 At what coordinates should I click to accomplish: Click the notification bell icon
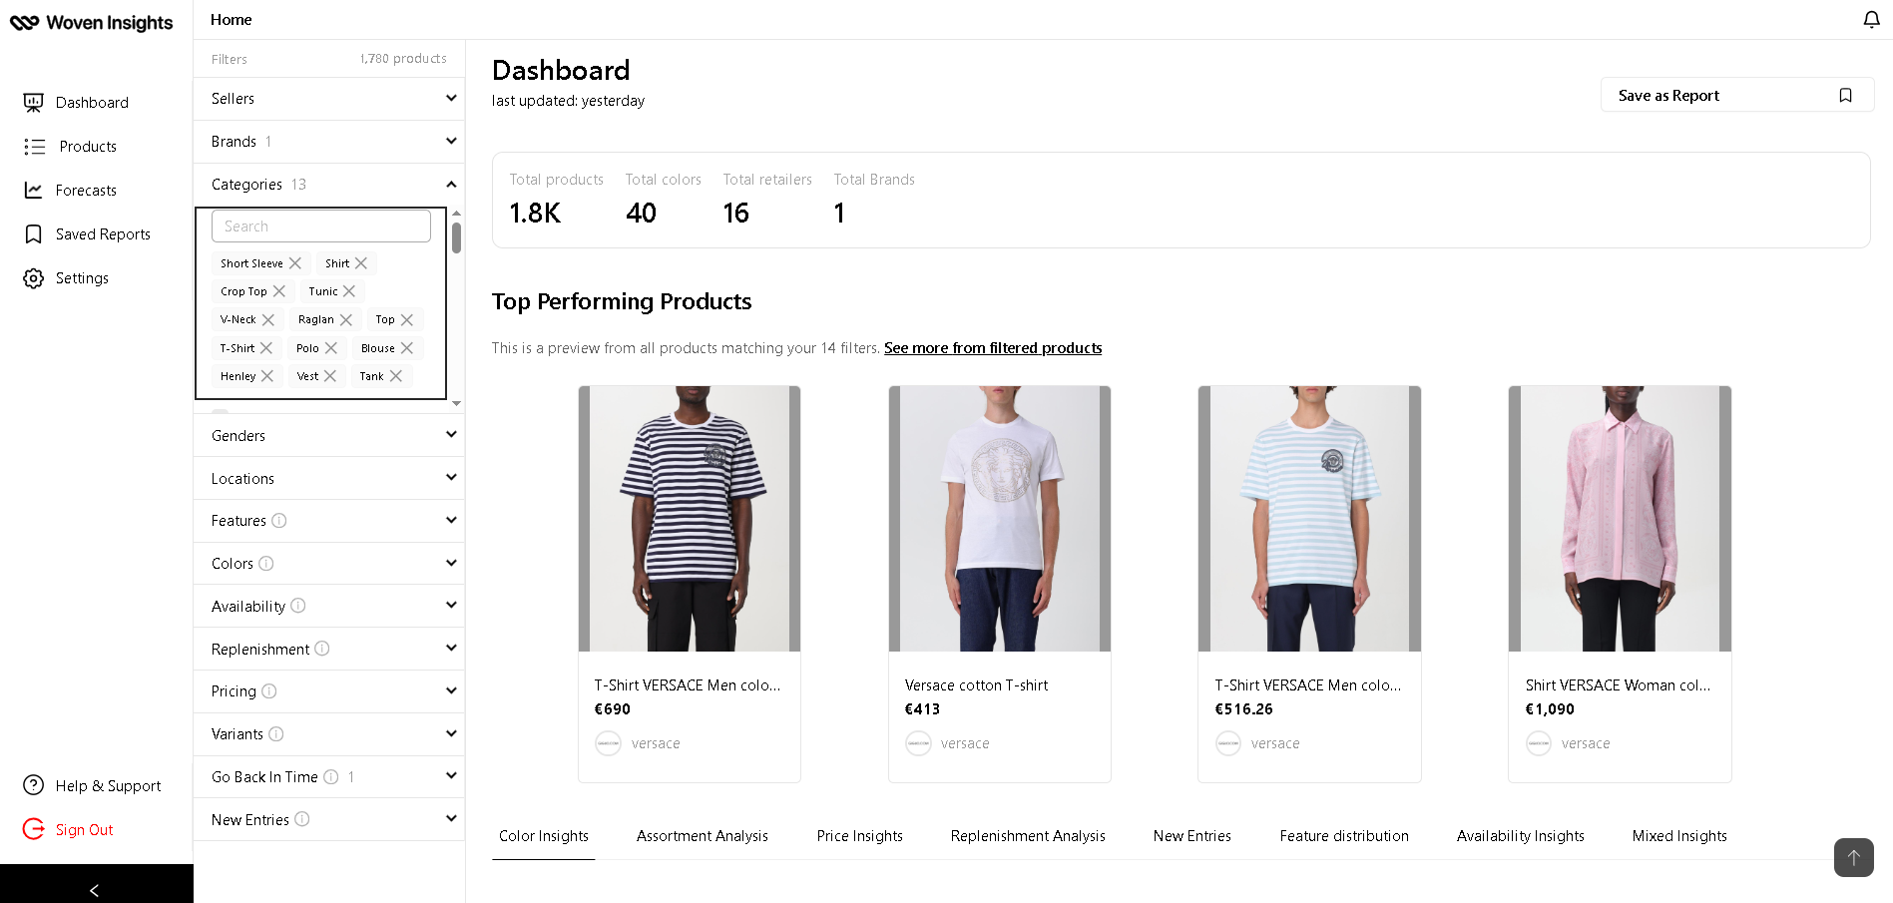(x=1871, y=20)
